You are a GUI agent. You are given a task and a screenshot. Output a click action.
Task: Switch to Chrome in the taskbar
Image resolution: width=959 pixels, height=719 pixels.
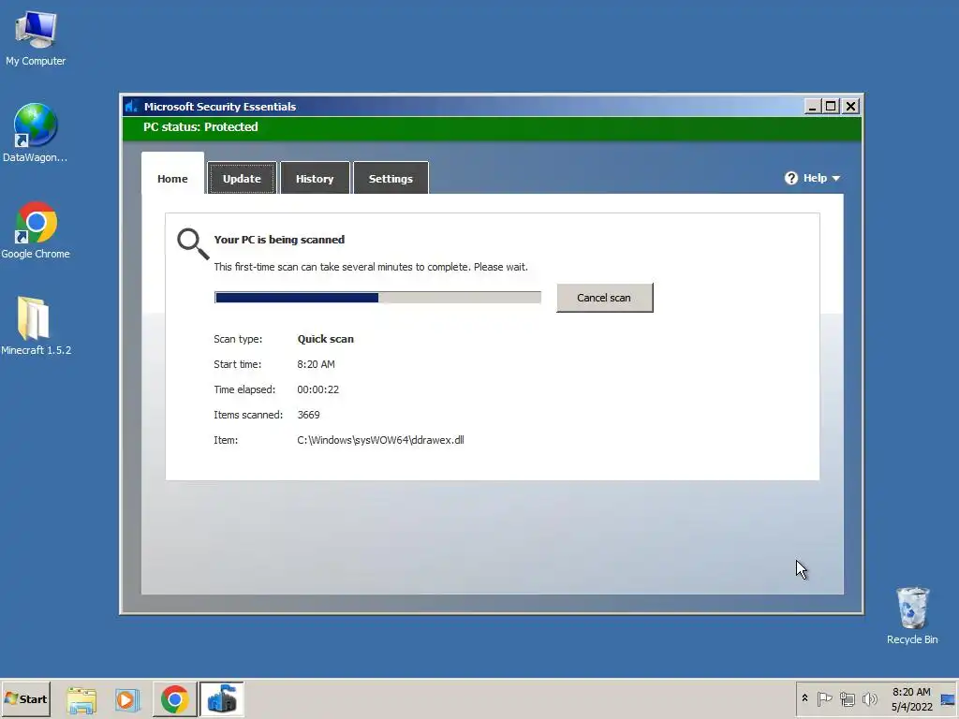pos(174,699)
